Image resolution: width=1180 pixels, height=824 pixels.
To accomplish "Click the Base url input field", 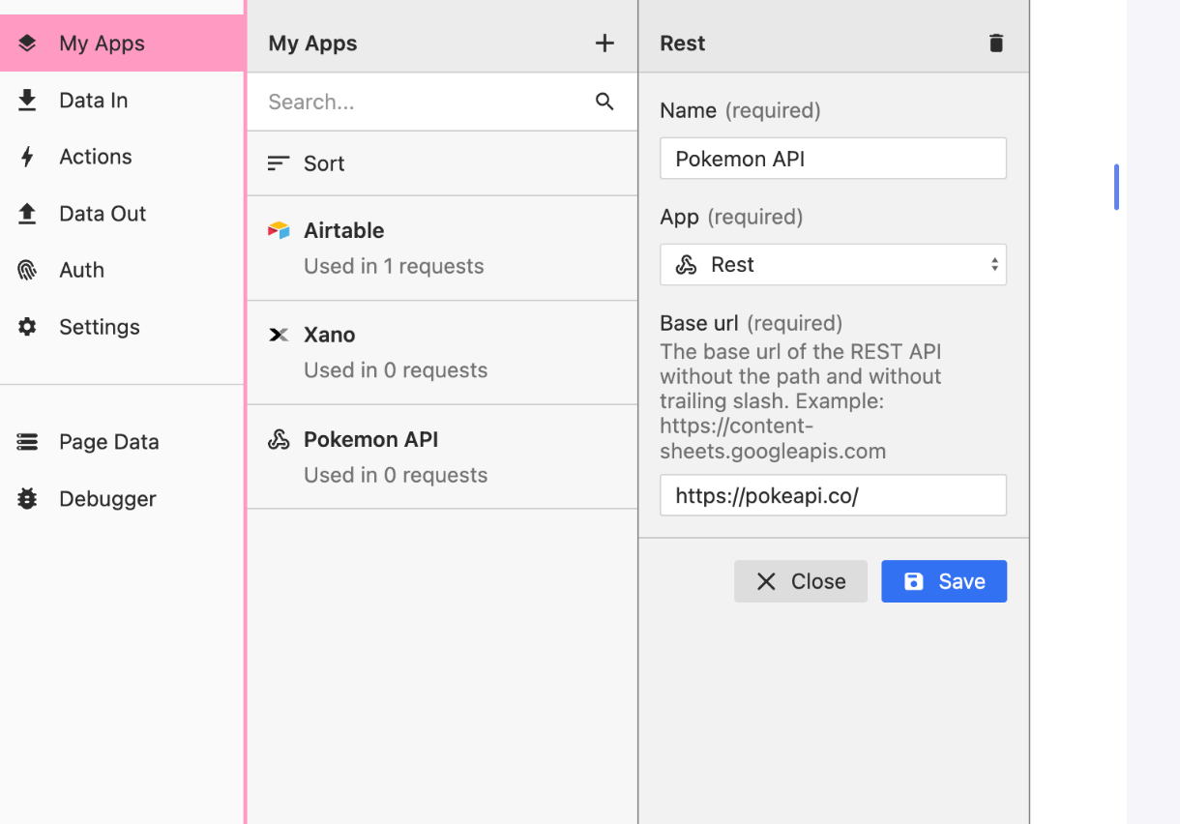I will point(833,495).
